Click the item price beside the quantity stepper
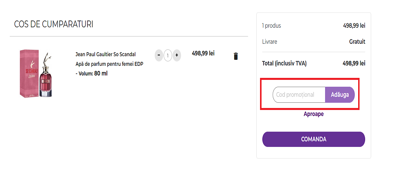 [203, 53]
